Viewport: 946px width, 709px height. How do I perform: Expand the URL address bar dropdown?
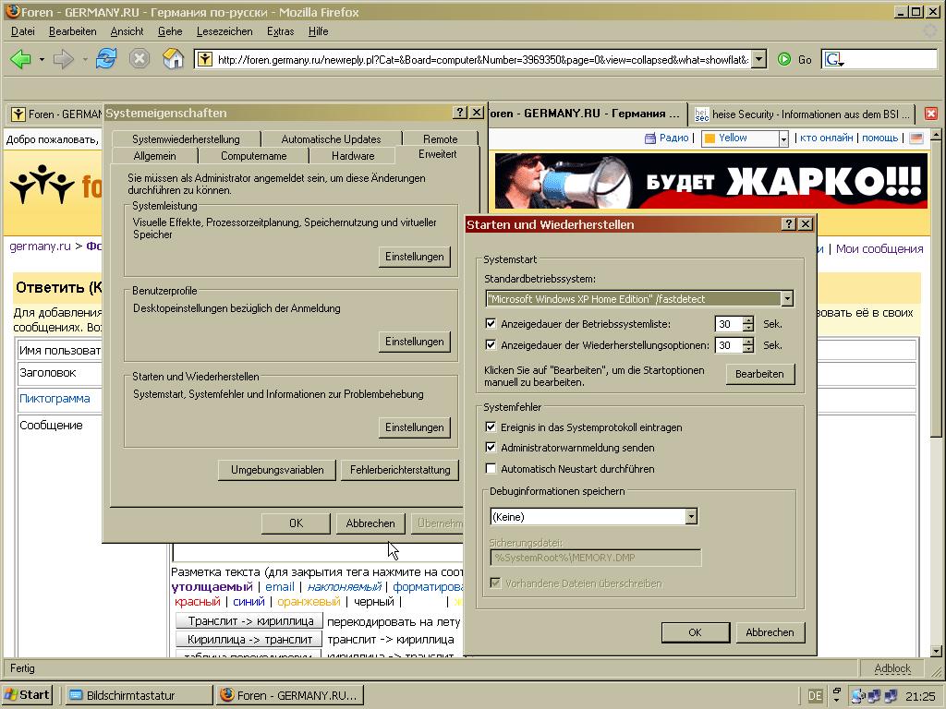(x=758, y=59)
